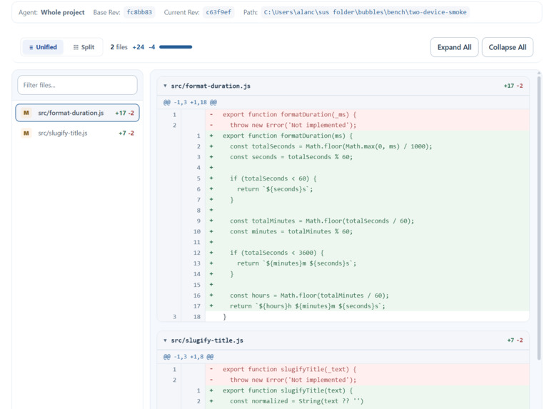Click added line 'export function slugifyTitle(text)'
Screen dimensions: 544x409
[x=343, y=390]
